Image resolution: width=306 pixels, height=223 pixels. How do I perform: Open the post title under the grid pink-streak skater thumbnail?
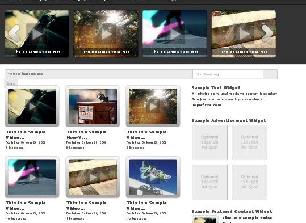pos(26,206)
